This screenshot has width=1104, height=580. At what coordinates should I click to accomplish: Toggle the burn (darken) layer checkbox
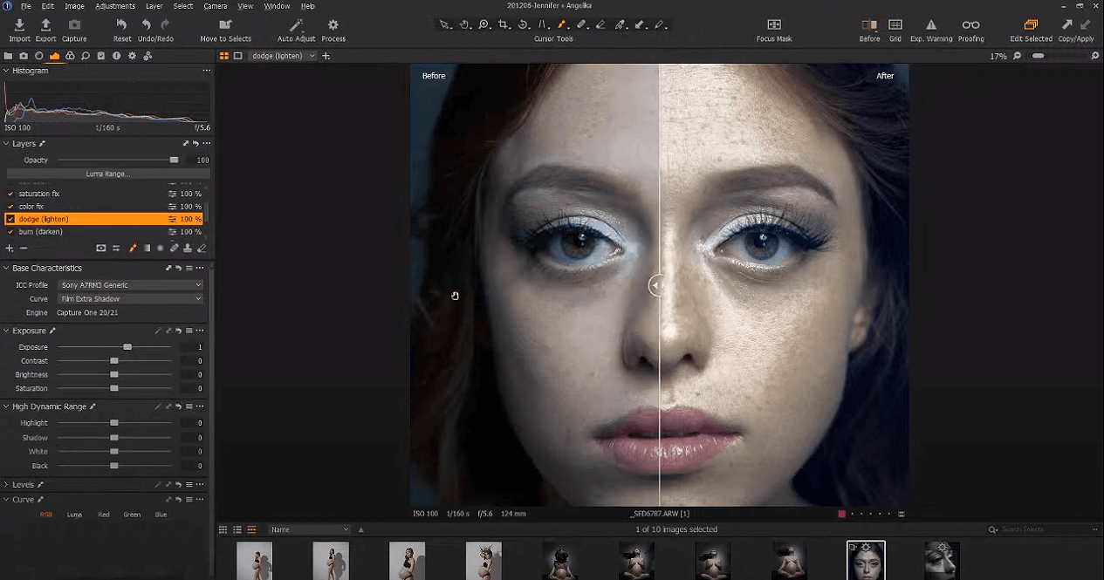coord(10,232)
